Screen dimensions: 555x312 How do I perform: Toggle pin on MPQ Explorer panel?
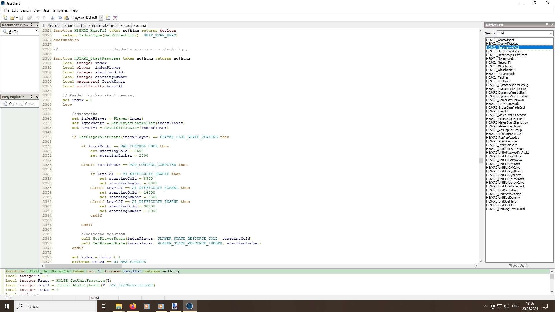tap(32, 97)
